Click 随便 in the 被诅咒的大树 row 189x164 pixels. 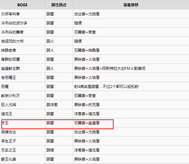coord(78,41)
